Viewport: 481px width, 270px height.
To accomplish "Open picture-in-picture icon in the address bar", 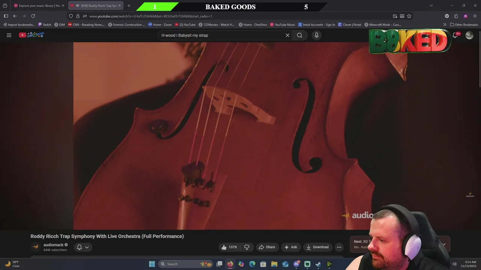I will 395,16.
